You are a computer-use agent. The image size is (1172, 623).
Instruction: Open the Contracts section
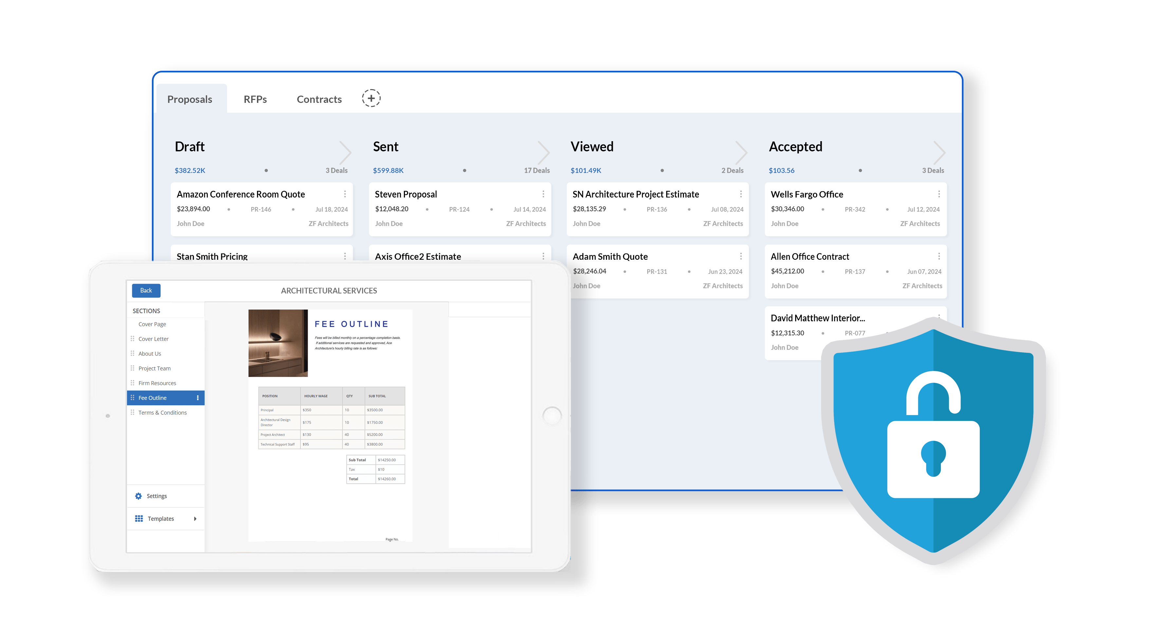click(318, 99)
